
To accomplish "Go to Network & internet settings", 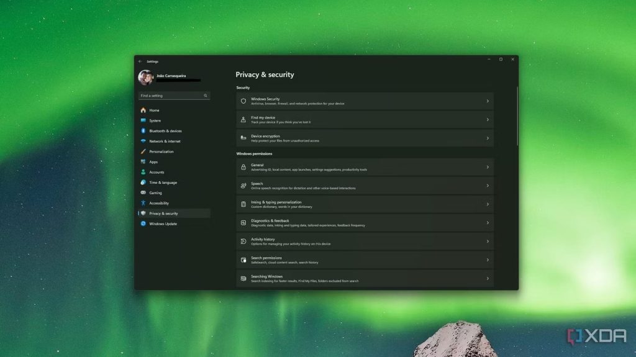I will [165, 142].
